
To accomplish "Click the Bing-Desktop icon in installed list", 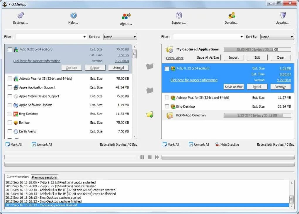I will point(16,114).
